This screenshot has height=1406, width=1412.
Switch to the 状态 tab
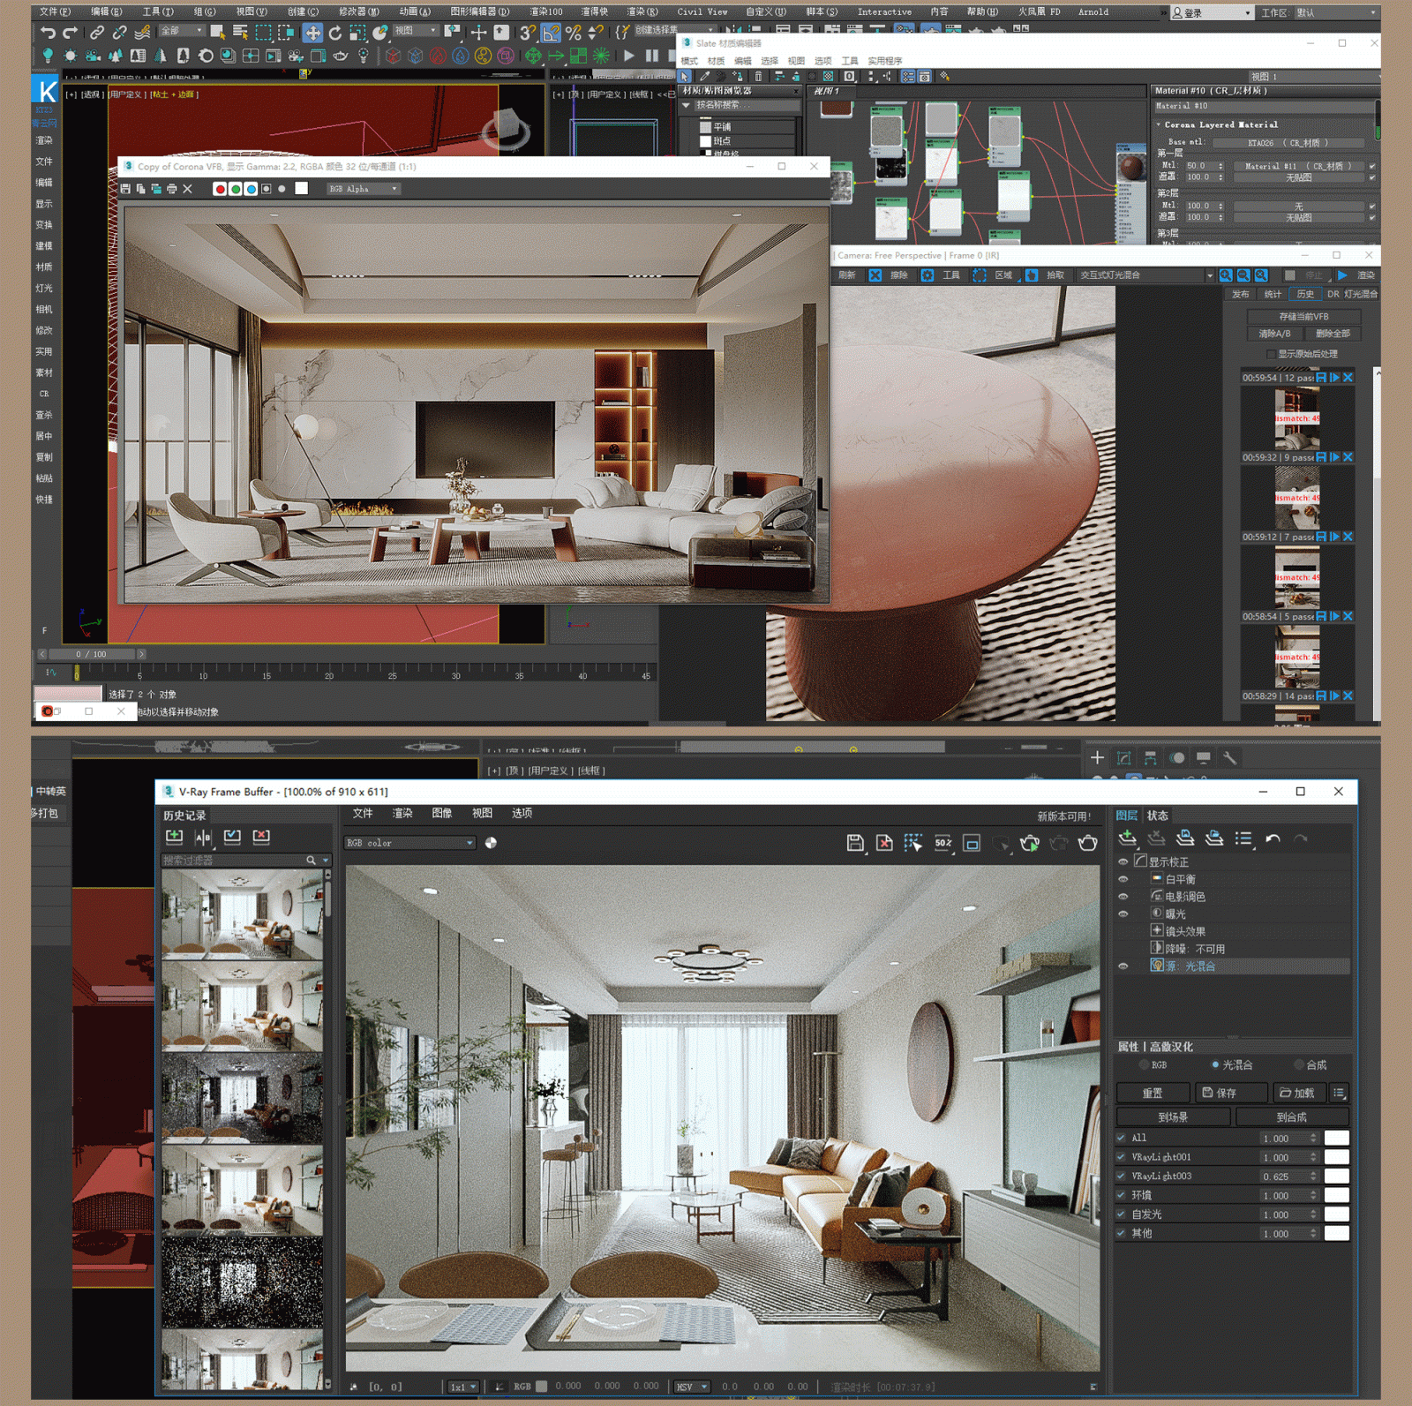point(1158,816)
